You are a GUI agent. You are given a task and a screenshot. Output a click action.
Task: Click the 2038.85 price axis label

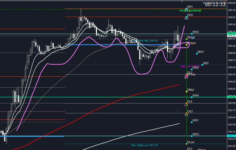[232, 53]
